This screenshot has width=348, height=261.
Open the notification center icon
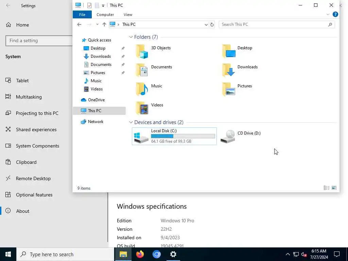tap(337, 254)
